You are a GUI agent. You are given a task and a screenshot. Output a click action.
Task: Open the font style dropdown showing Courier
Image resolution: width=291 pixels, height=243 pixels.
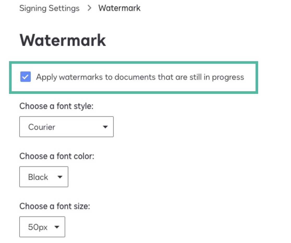pos(66,127)
